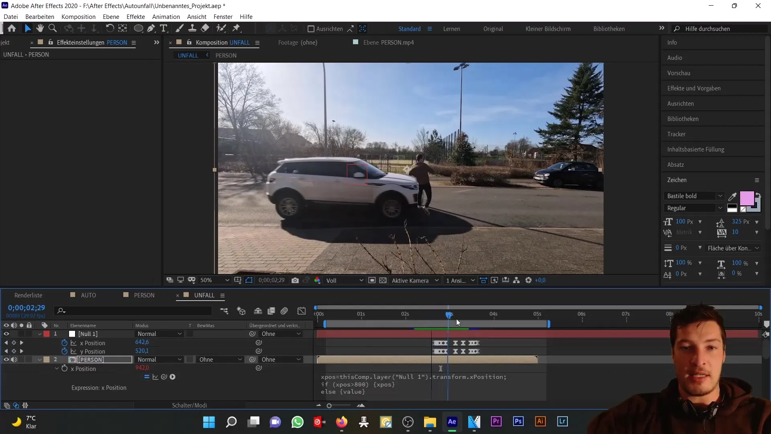Click the timeline layer search field
Image resolution: width=771 pixels, height=434 pixels.
pos(134,311)
